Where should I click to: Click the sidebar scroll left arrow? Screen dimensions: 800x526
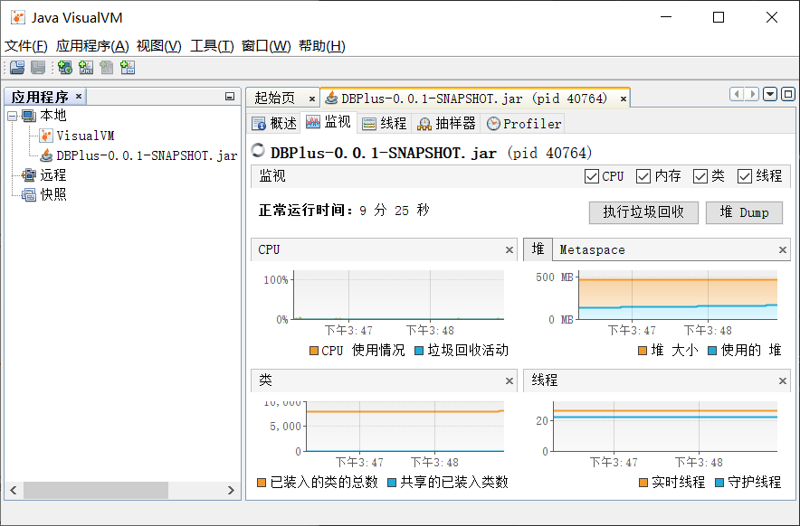click(14, 491)
